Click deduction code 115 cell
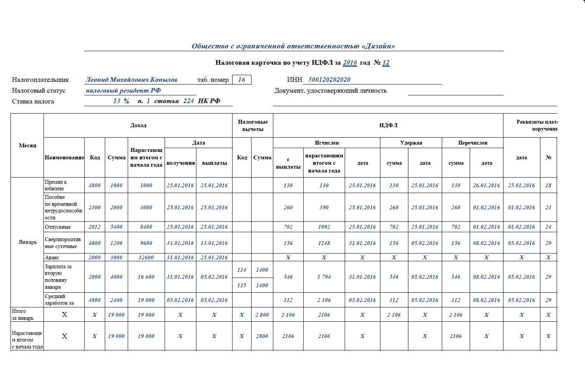The image size is (585, 383). click(x=241, y=285)
